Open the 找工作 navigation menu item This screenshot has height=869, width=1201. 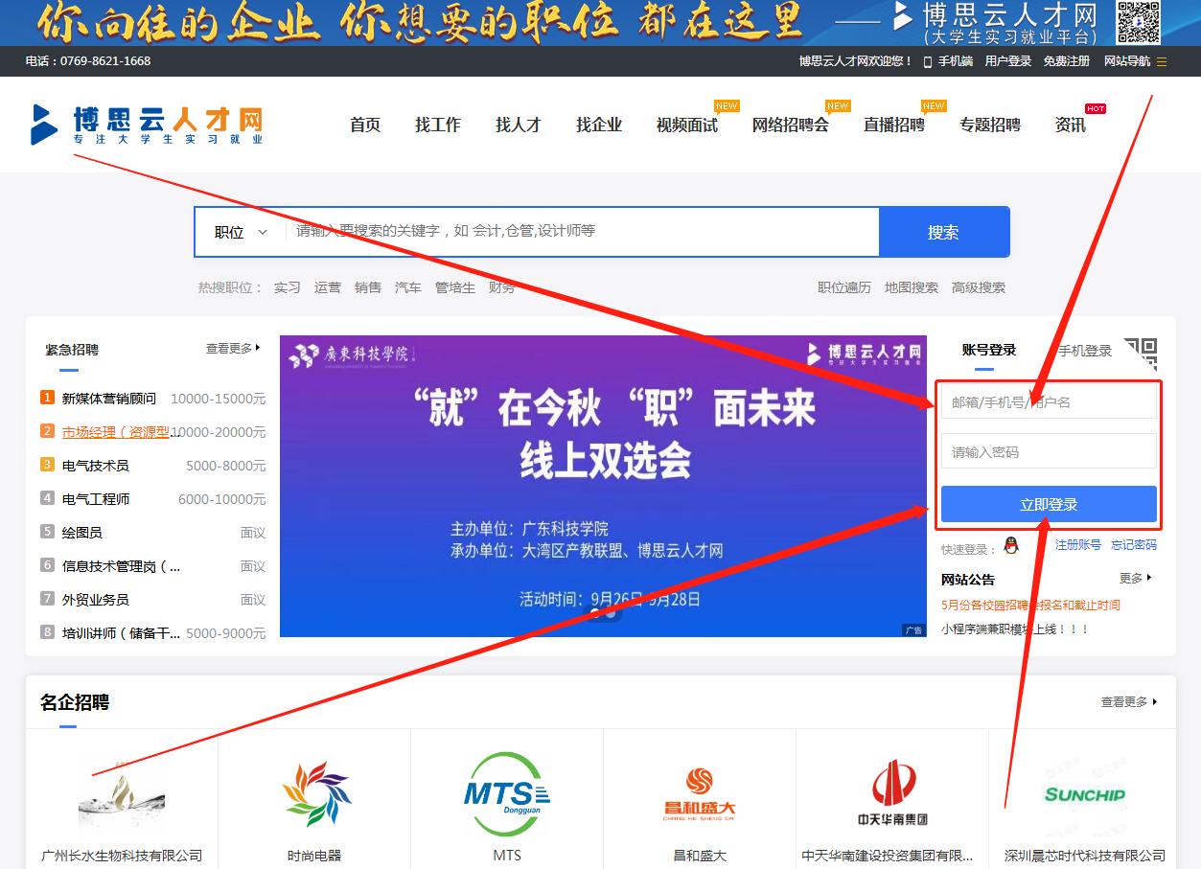[x=438, y=125]
